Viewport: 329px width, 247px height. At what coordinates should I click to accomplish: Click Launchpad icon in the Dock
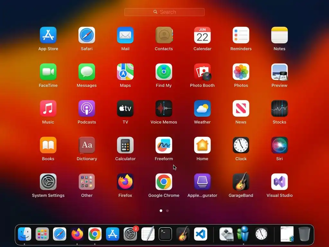pos(42,234)
